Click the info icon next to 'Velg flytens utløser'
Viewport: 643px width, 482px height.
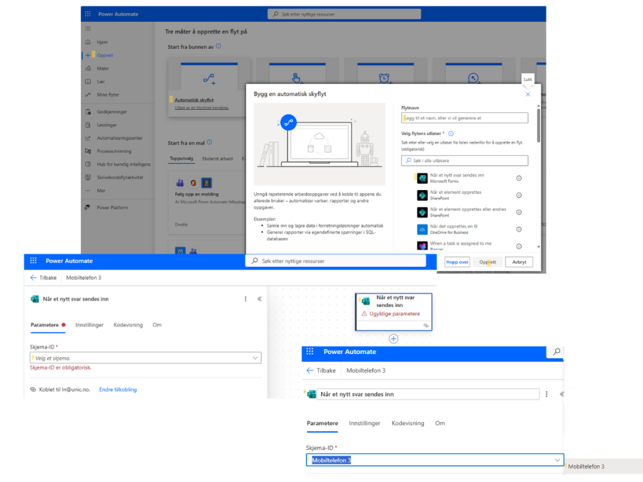[451, 133]
